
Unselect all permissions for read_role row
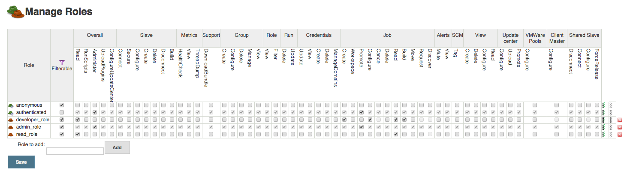[x=610, y=135]
